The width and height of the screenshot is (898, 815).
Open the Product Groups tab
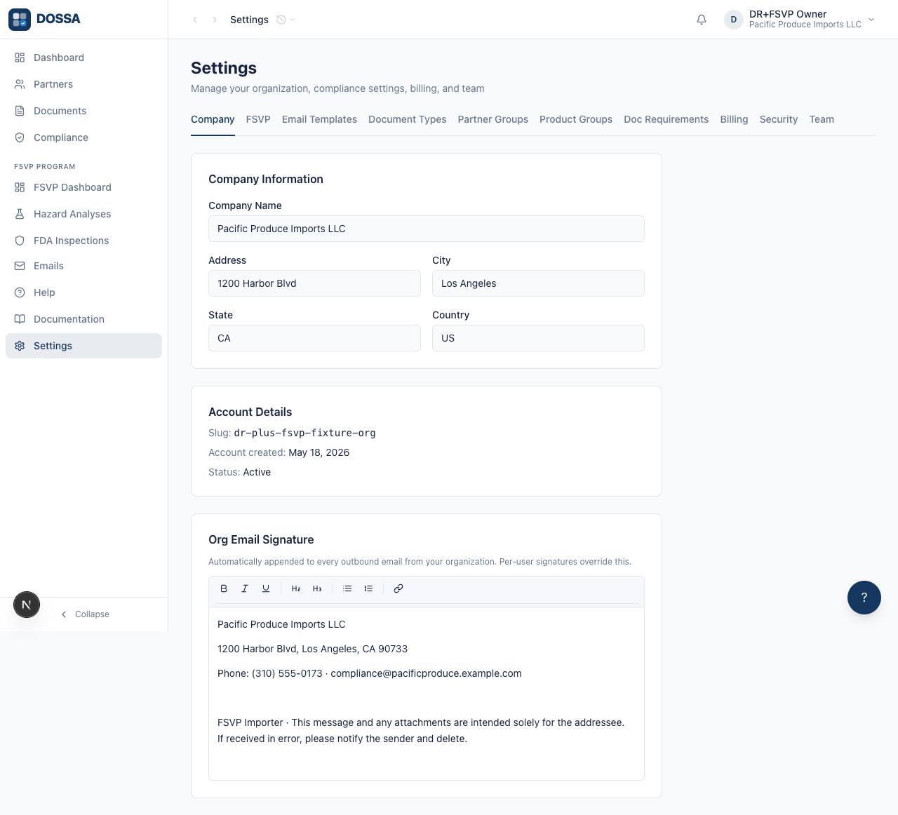click(x=576, y=119)
